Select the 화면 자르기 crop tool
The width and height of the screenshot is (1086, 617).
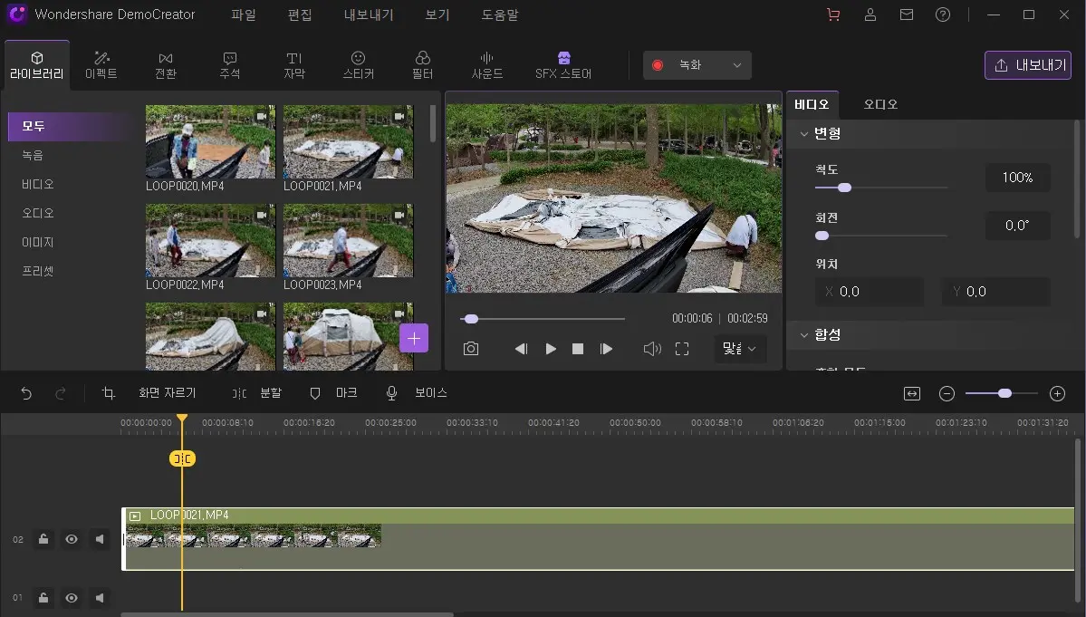tap(149, 392)
